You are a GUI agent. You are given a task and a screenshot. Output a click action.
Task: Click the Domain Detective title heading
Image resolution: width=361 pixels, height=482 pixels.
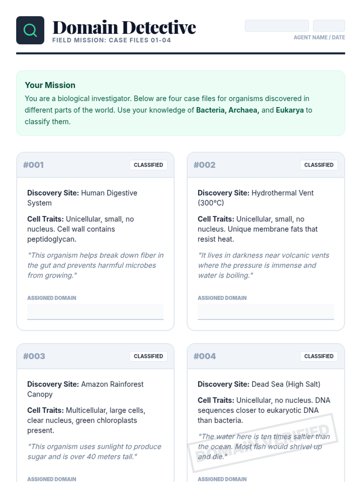(124, 27)
